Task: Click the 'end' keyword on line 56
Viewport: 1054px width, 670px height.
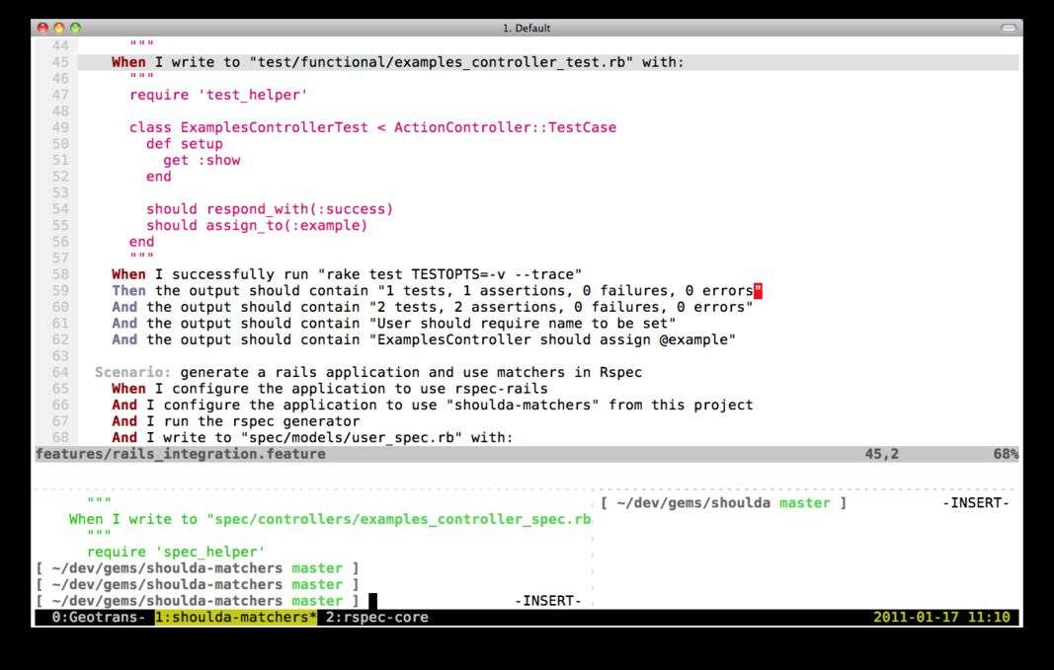Action: pos(142,242)
